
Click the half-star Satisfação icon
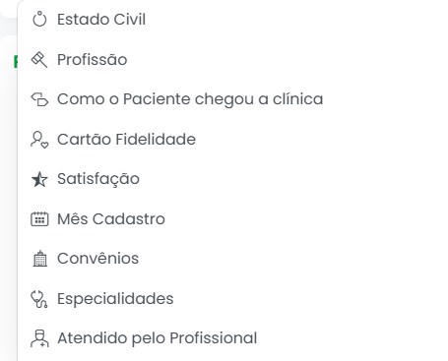pyautogui.click(x=39, y=179)
